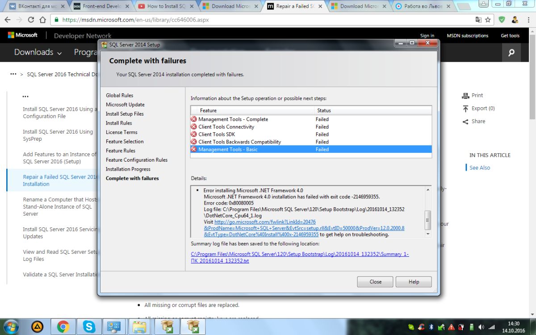Screen dimensions: 536x335
Task: Open the Get tools link
Action: pyautogui.click(x=510, y=36)
